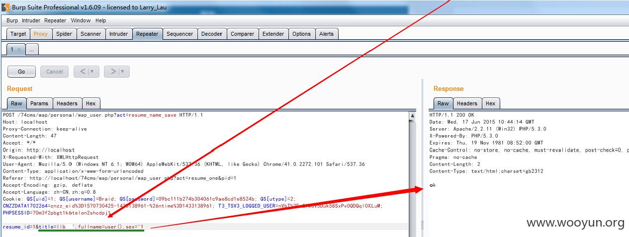629x237 pixels.
Task: Click the Request panel heading
Action: pos(19,88)
